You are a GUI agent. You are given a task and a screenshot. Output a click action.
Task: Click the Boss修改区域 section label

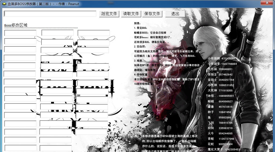tap(16, 25)
